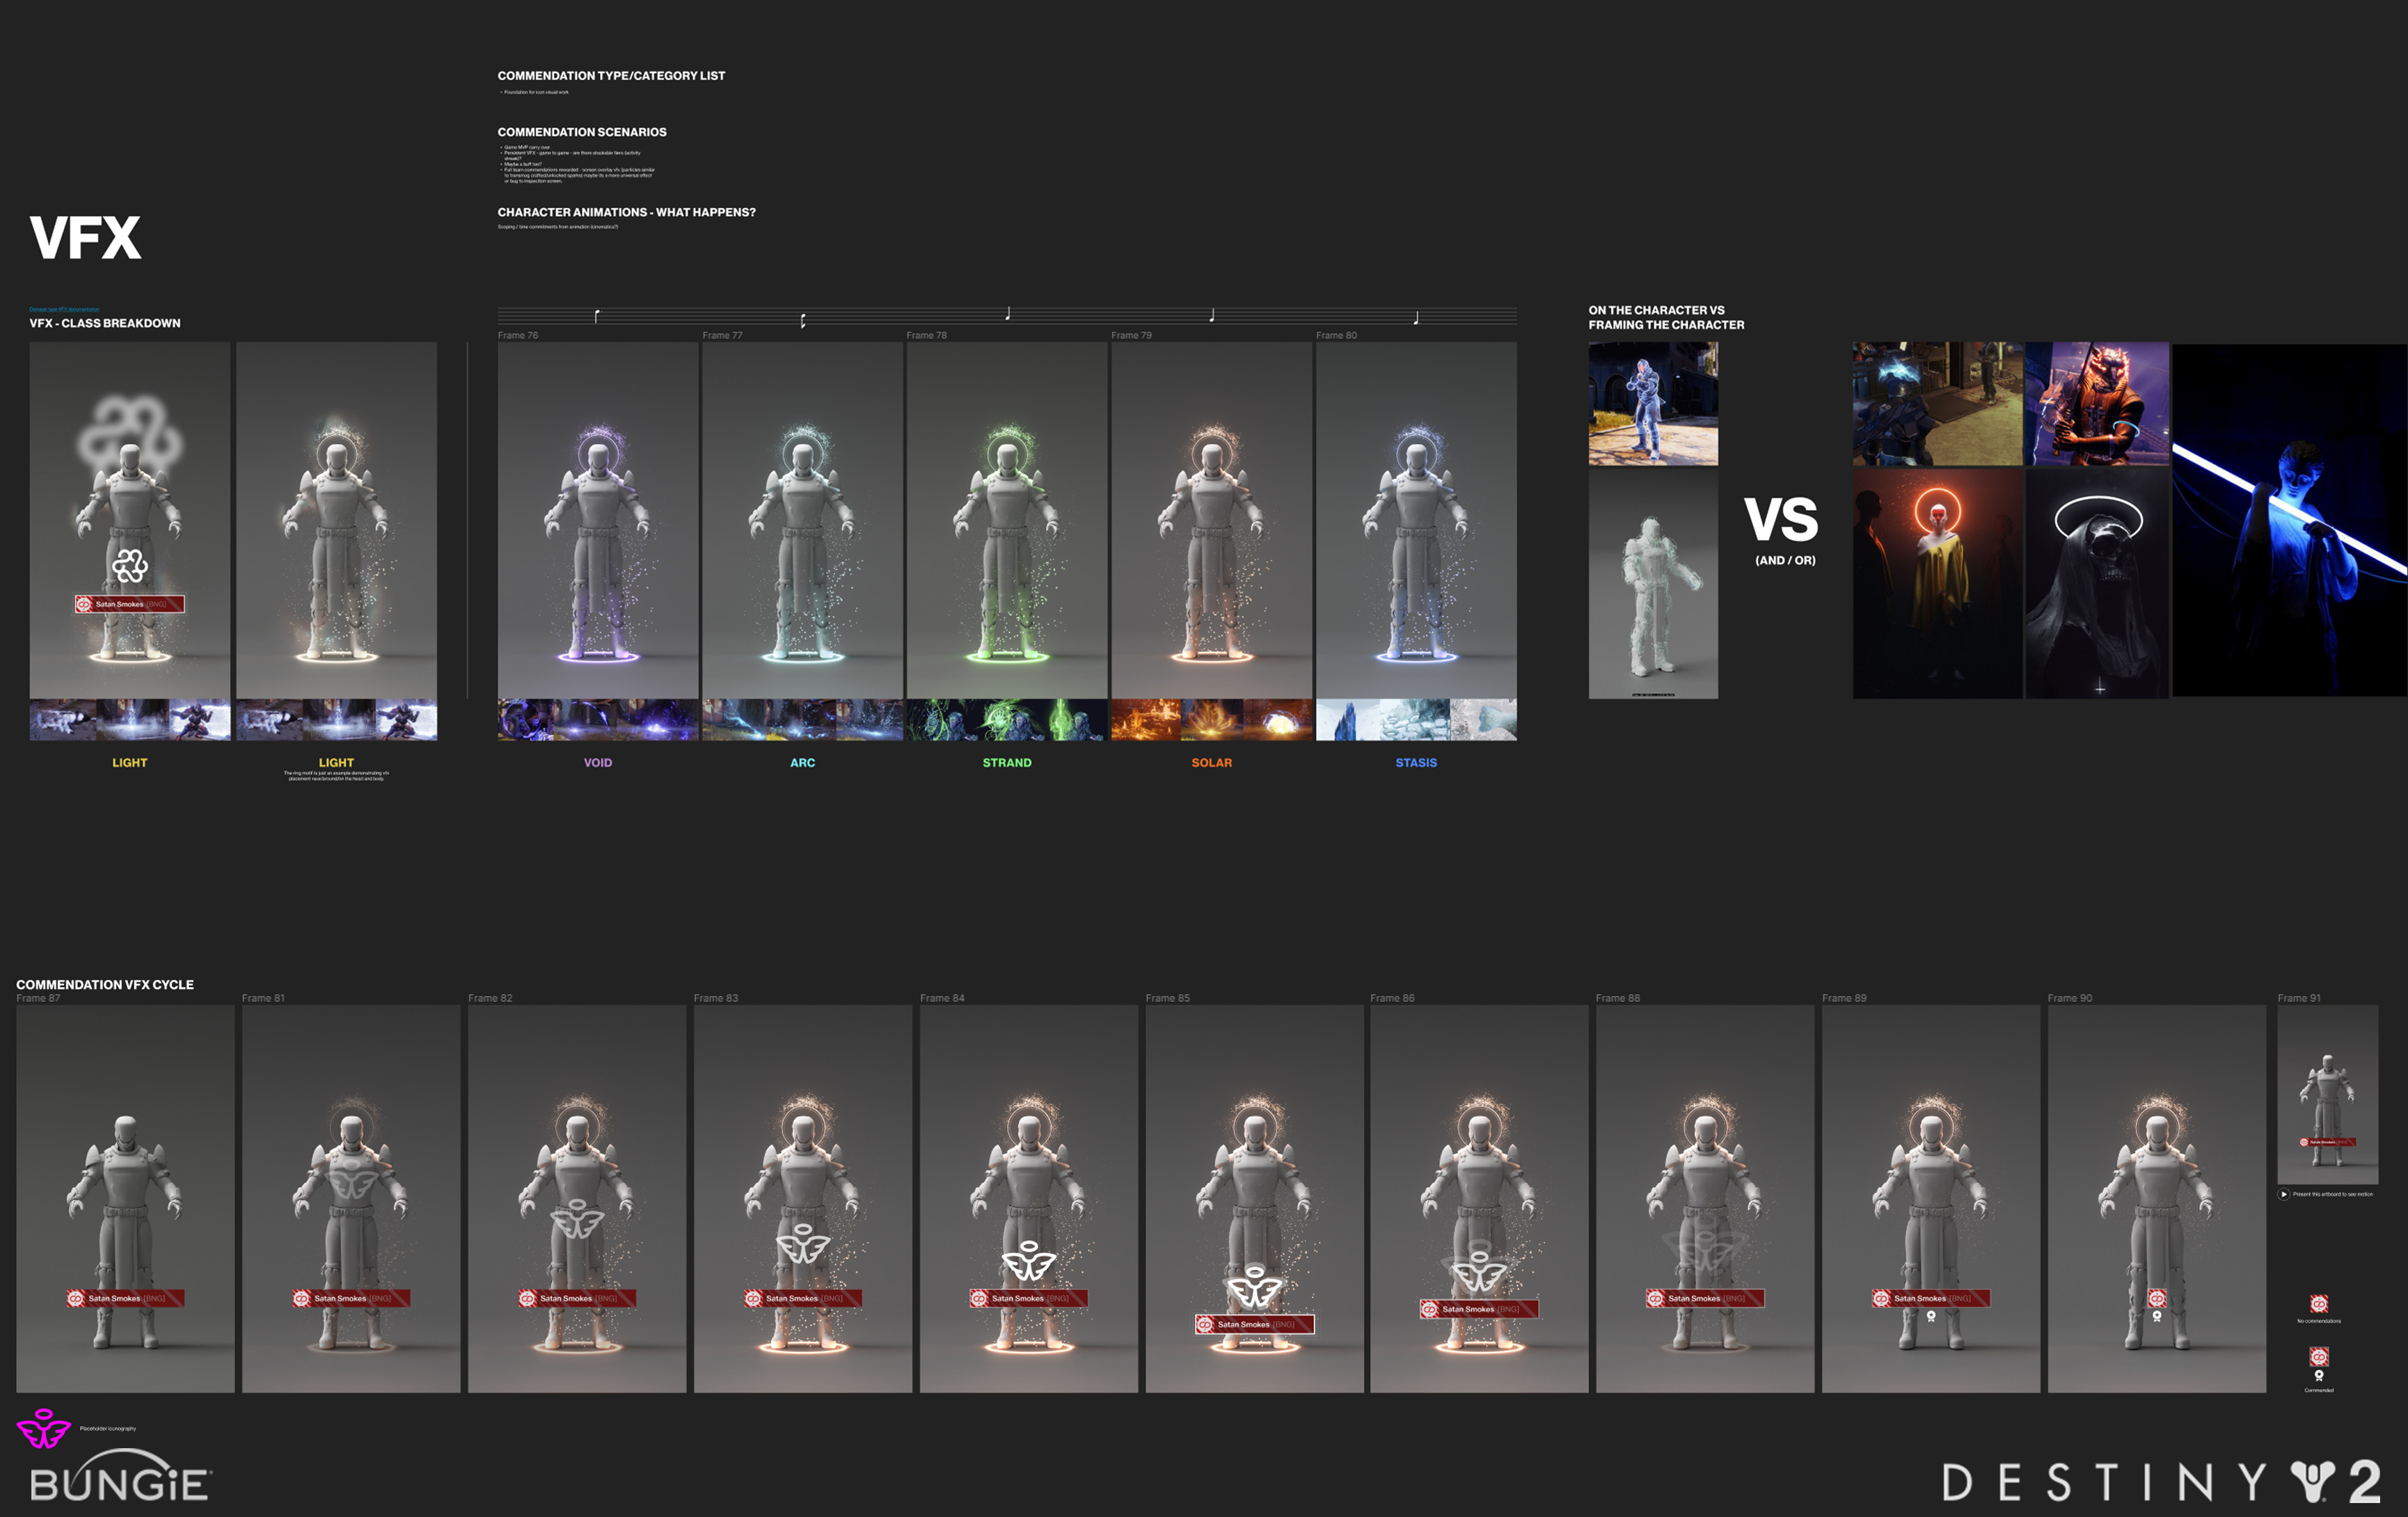Click the music note marker above Frame 78
2408x1517 pixels.
[1008, 313]
